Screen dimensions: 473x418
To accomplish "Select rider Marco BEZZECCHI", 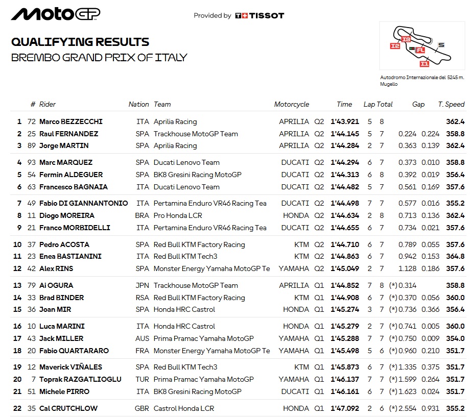I will tap(71, 121).
